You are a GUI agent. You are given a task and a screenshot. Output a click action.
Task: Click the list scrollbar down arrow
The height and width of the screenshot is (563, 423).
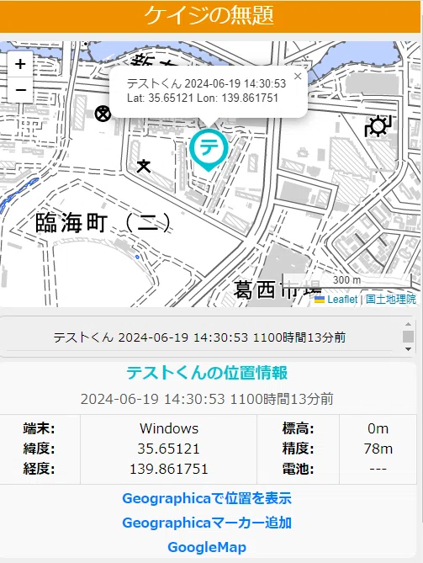[x=409, y=349]
